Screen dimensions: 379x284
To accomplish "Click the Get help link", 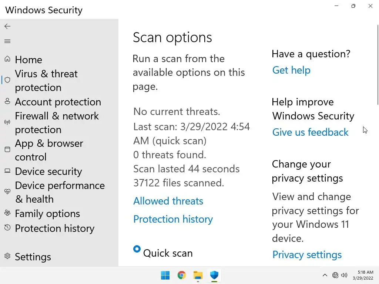I will coord(291,70).
